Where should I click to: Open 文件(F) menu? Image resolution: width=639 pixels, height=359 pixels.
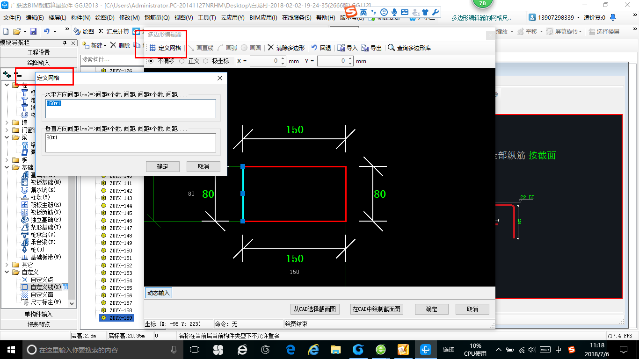12,18
